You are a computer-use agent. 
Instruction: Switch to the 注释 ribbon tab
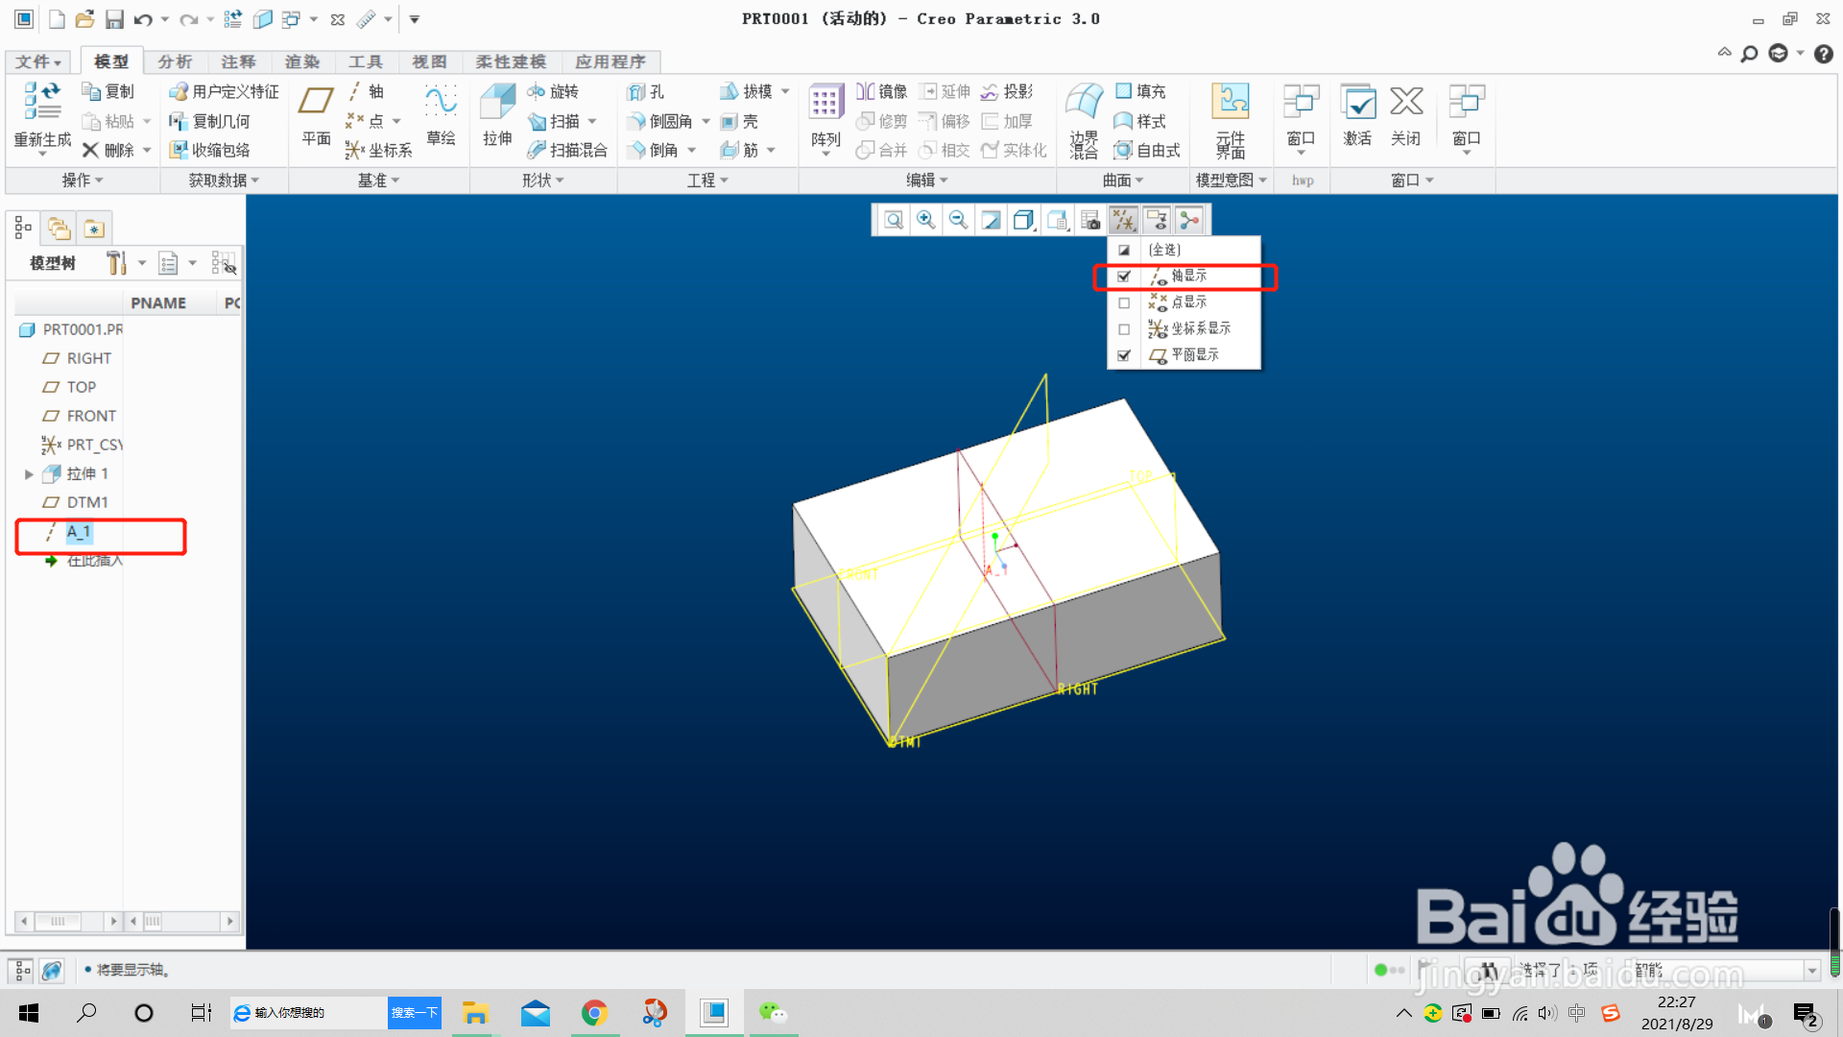click(238, 61)
